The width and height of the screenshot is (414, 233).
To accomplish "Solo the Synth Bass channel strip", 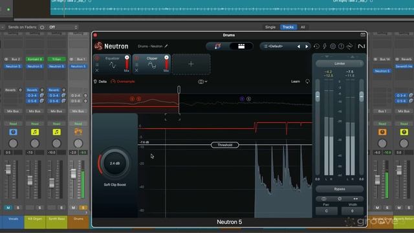I will click(x=61, y=208).
